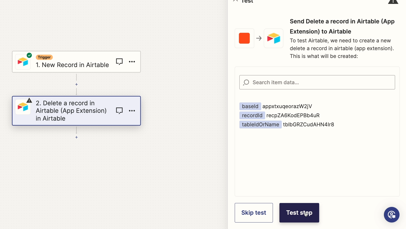This screenshot has width=406, height=229.
Task: Add a step between trigger and action
Action: (76, 84)
